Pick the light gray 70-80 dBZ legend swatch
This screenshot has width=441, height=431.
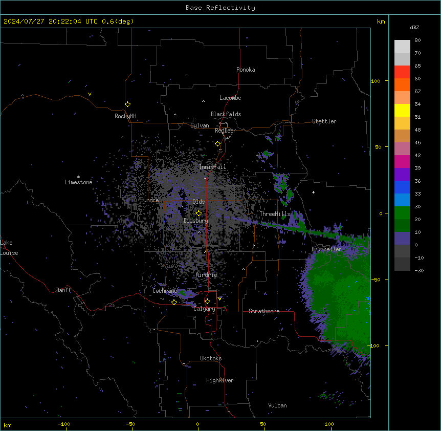click(x=402, y=47)
